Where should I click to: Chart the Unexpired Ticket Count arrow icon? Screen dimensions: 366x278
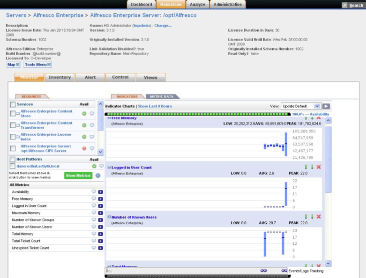101,248
